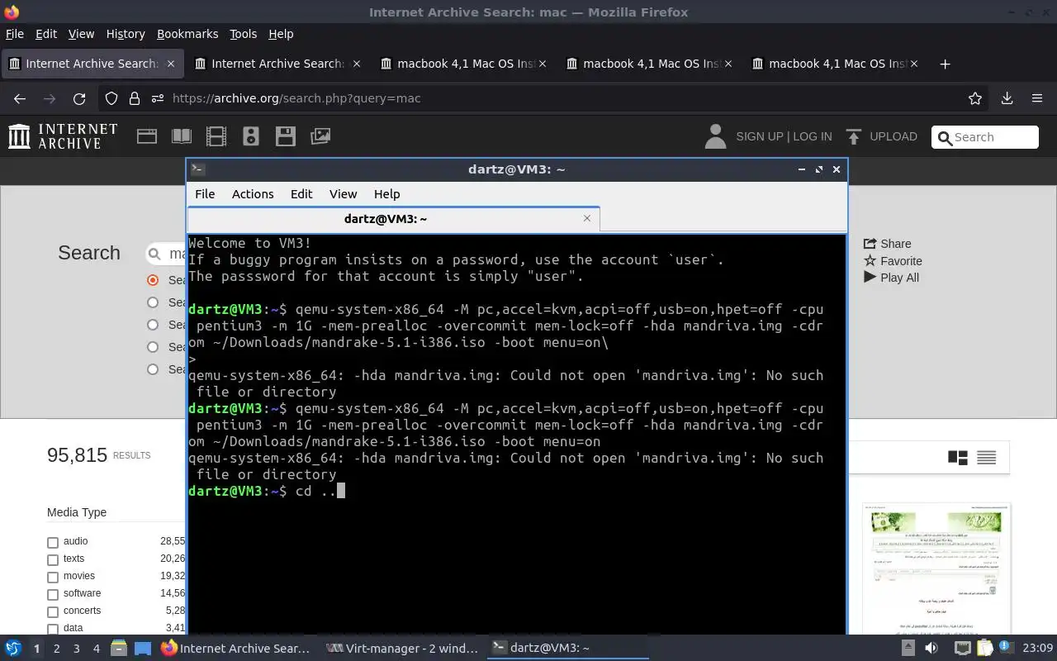Switch to workspace 2
This screenshot has width=1057, height=661.
point(56,649)
